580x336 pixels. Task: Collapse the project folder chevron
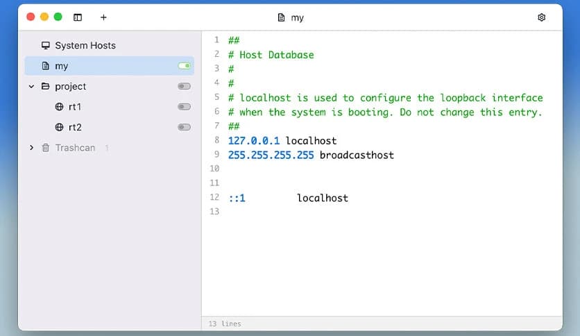pyautogui.click(x=31, y=87)
